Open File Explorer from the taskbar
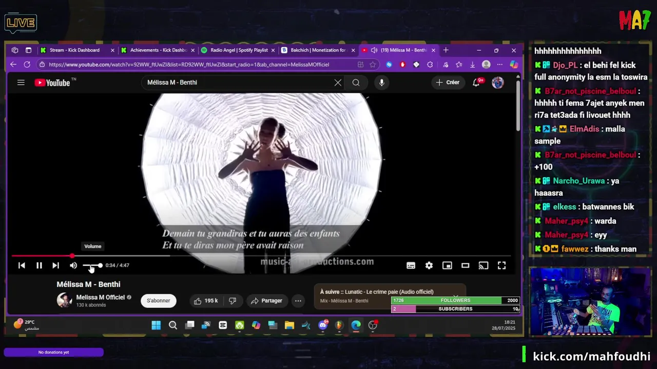The image size is (657, 369). tap(289, 325)
